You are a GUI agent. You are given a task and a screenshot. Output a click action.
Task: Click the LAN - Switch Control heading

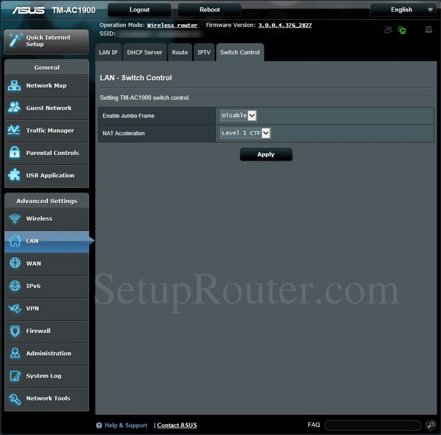(x=136, y=78)
